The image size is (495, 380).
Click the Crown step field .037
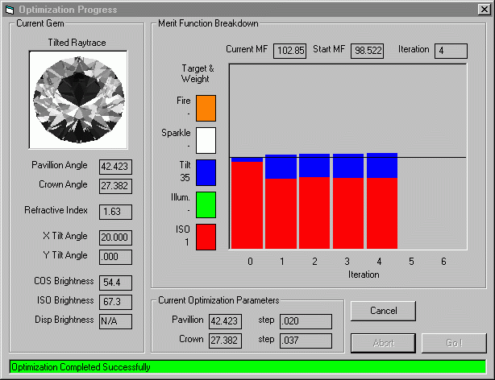click(306, 341)
